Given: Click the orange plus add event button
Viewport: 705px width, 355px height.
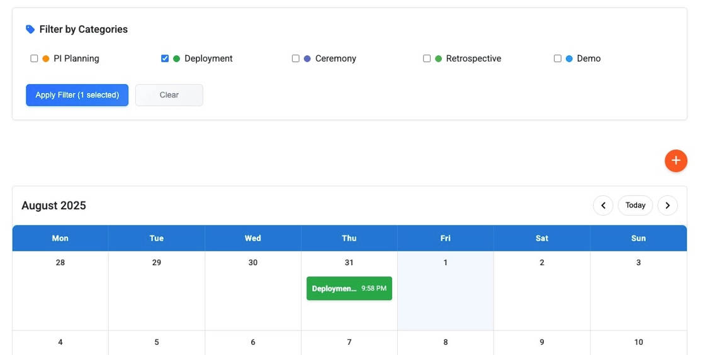Looking at the screenshot, I should tap(675, 161).
